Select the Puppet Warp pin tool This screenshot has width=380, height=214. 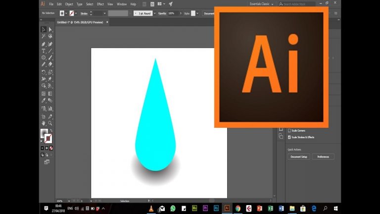pos(50,79)
